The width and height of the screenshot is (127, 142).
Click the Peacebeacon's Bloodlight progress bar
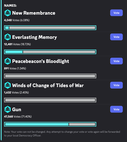point(50,76)
